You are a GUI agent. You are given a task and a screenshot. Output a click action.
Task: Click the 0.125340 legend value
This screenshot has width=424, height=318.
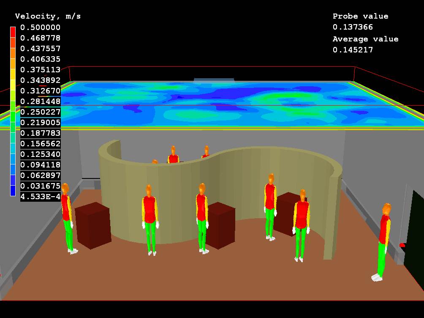40,154
